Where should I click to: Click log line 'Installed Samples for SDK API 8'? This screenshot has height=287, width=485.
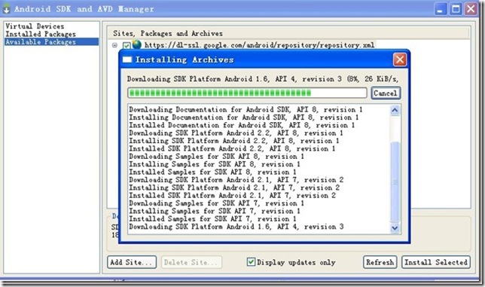click(212, 172)
